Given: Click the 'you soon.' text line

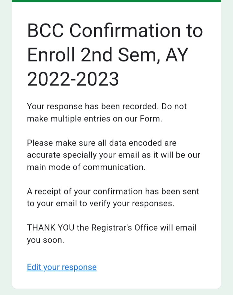Looking at the screenshot, I should (46, 240).
